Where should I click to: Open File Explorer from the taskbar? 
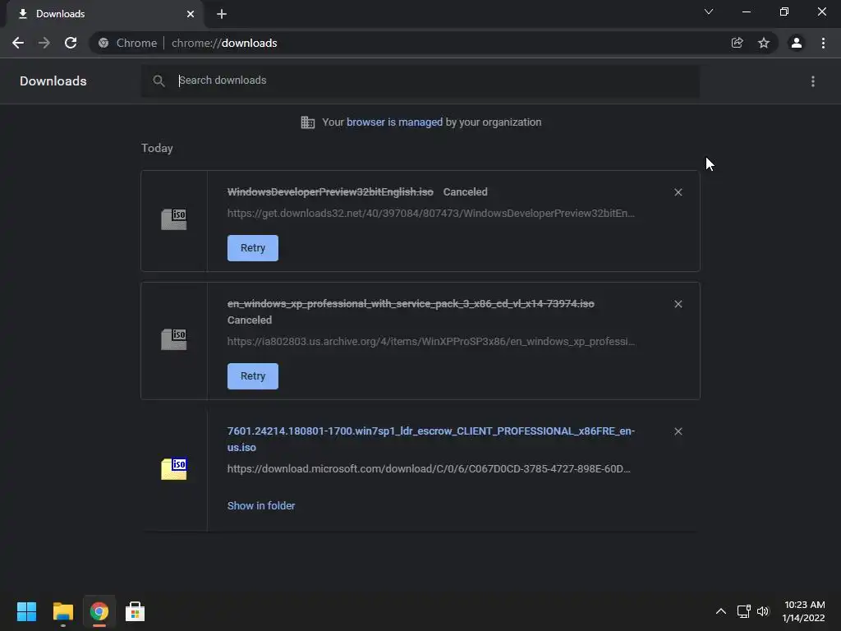click(62, 611)
